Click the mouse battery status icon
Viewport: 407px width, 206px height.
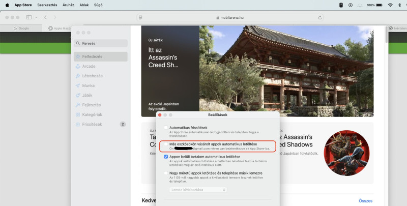tap(341, 5)
